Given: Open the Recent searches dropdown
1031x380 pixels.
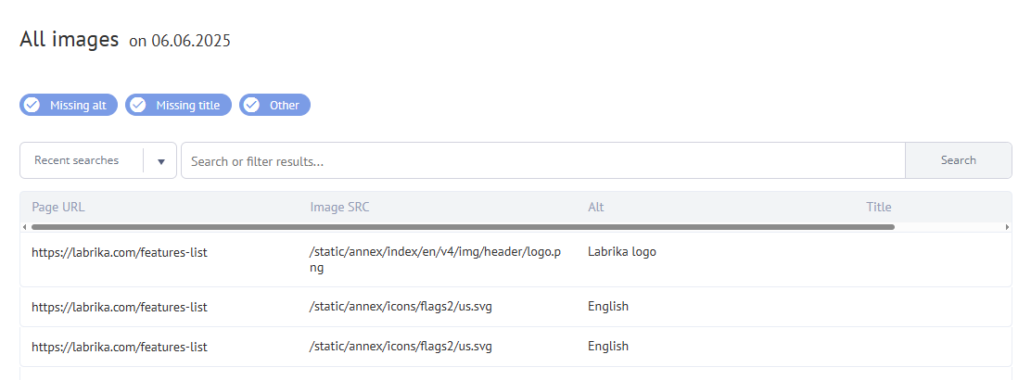Looking at the screenshot, I should click(x=82, y=160).
